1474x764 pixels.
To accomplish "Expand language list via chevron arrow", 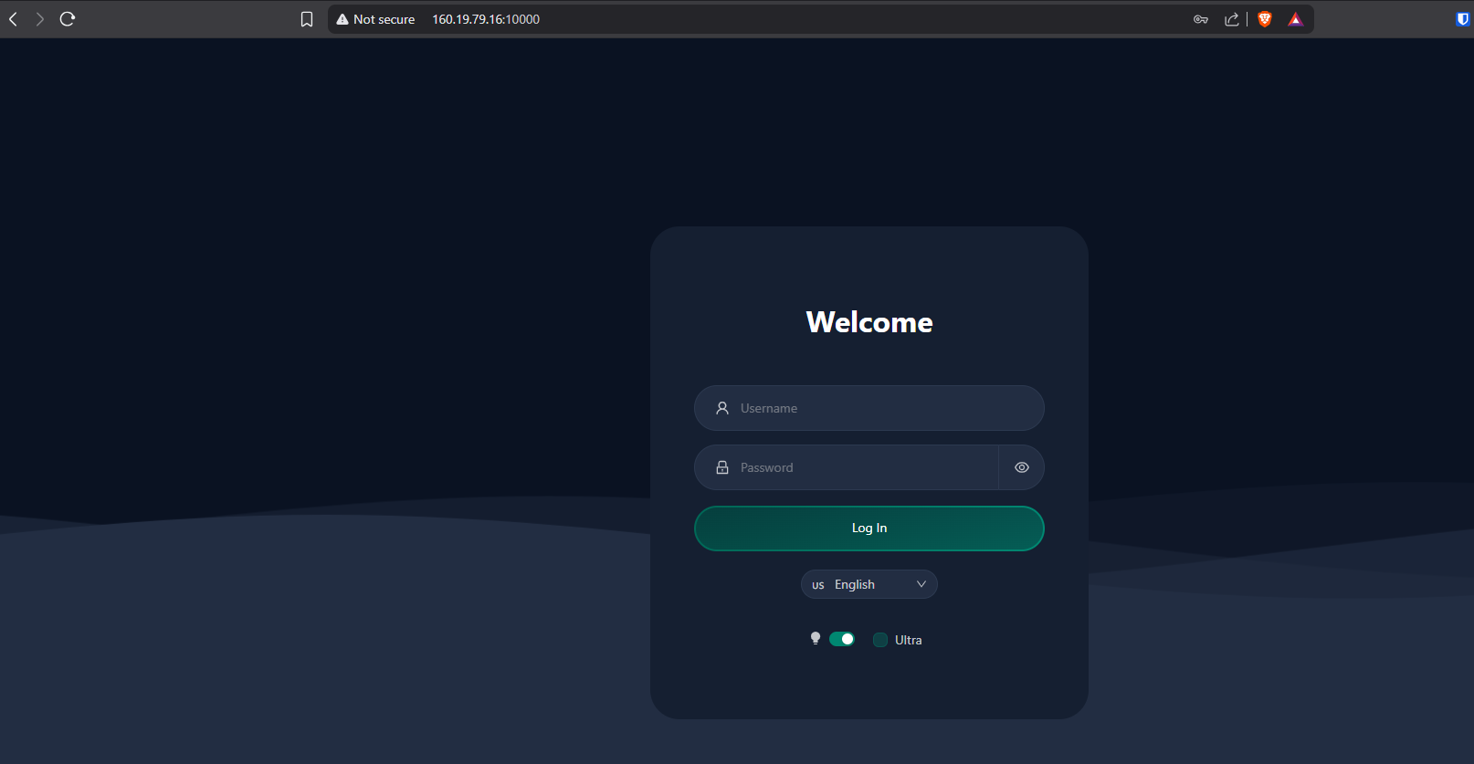I will (921, 584).
